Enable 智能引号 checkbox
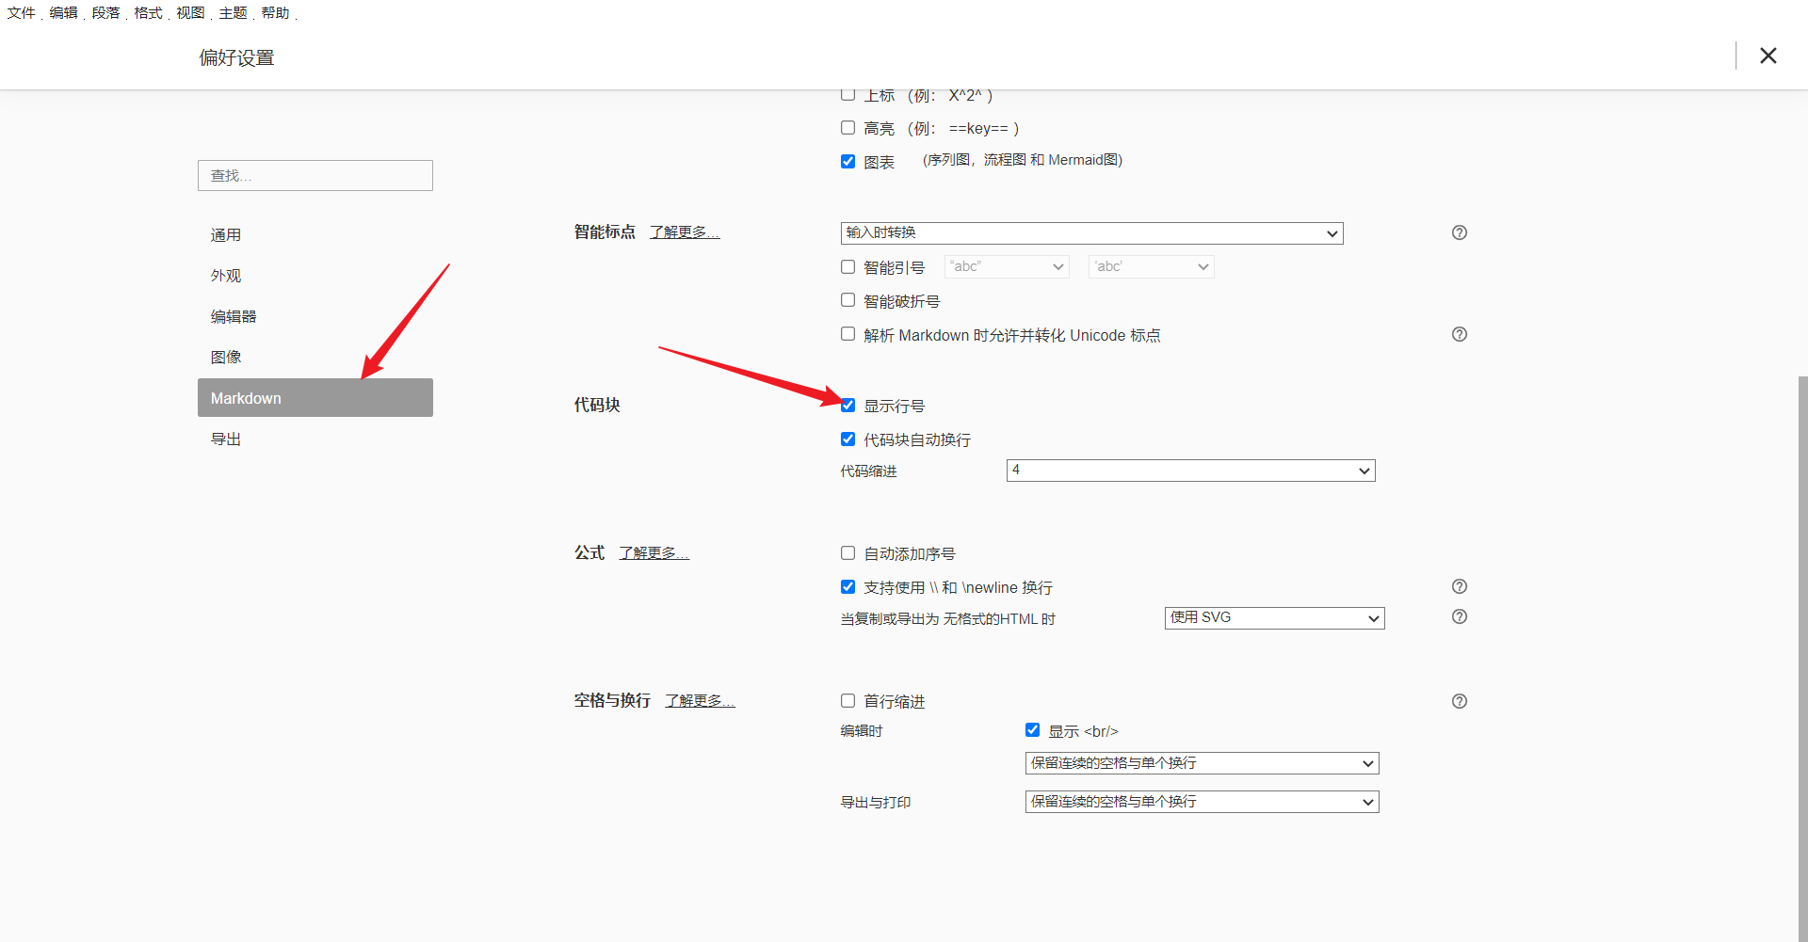The image size is (1808, 942). [847, 267]
